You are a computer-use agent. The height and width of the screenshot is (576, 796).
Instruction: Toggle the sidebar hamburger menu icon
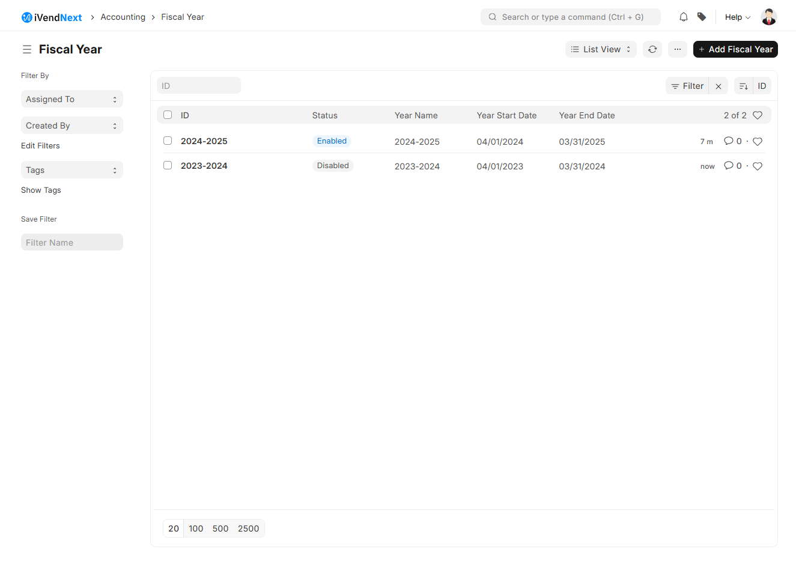[x=27, y=49]
